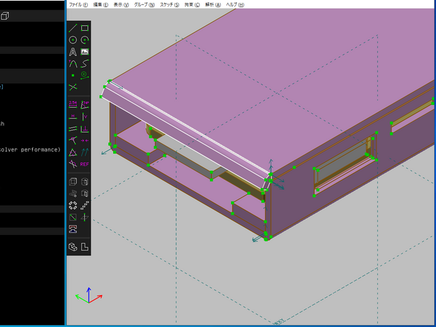Open the ファイル (File) menu
Viewport: 436px width, 327px height.
79,4
